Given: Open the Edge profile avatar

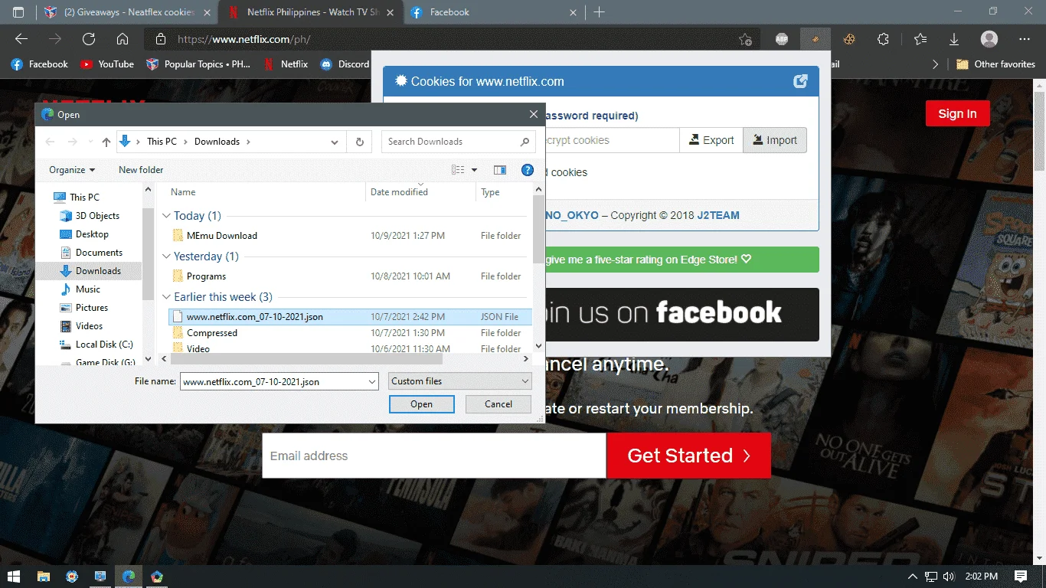Looking at the screenshot, I should [989, 40].
